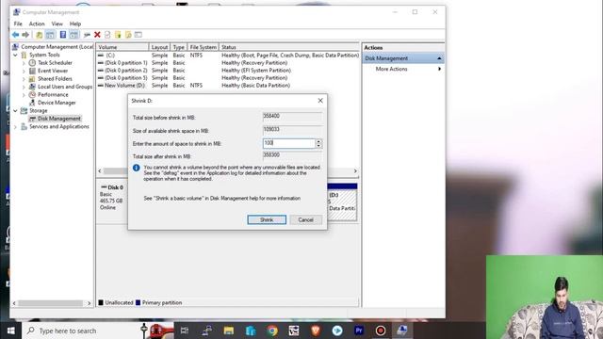
Task: Expand the Shared Folders node
Action: point(24,79)
